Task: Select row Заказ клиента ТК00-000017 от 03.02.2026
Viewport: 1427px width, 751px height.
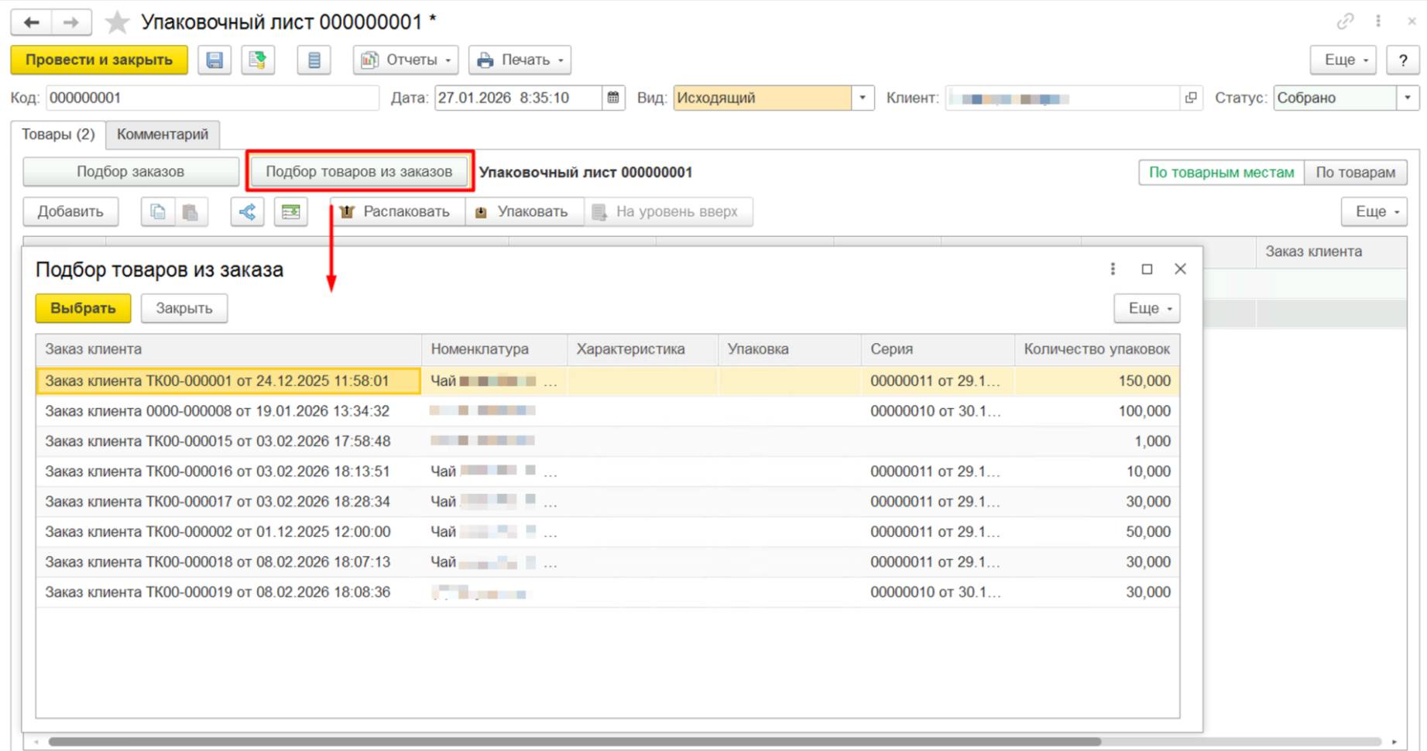Action: pyautogui.click(x=608, y=502)
